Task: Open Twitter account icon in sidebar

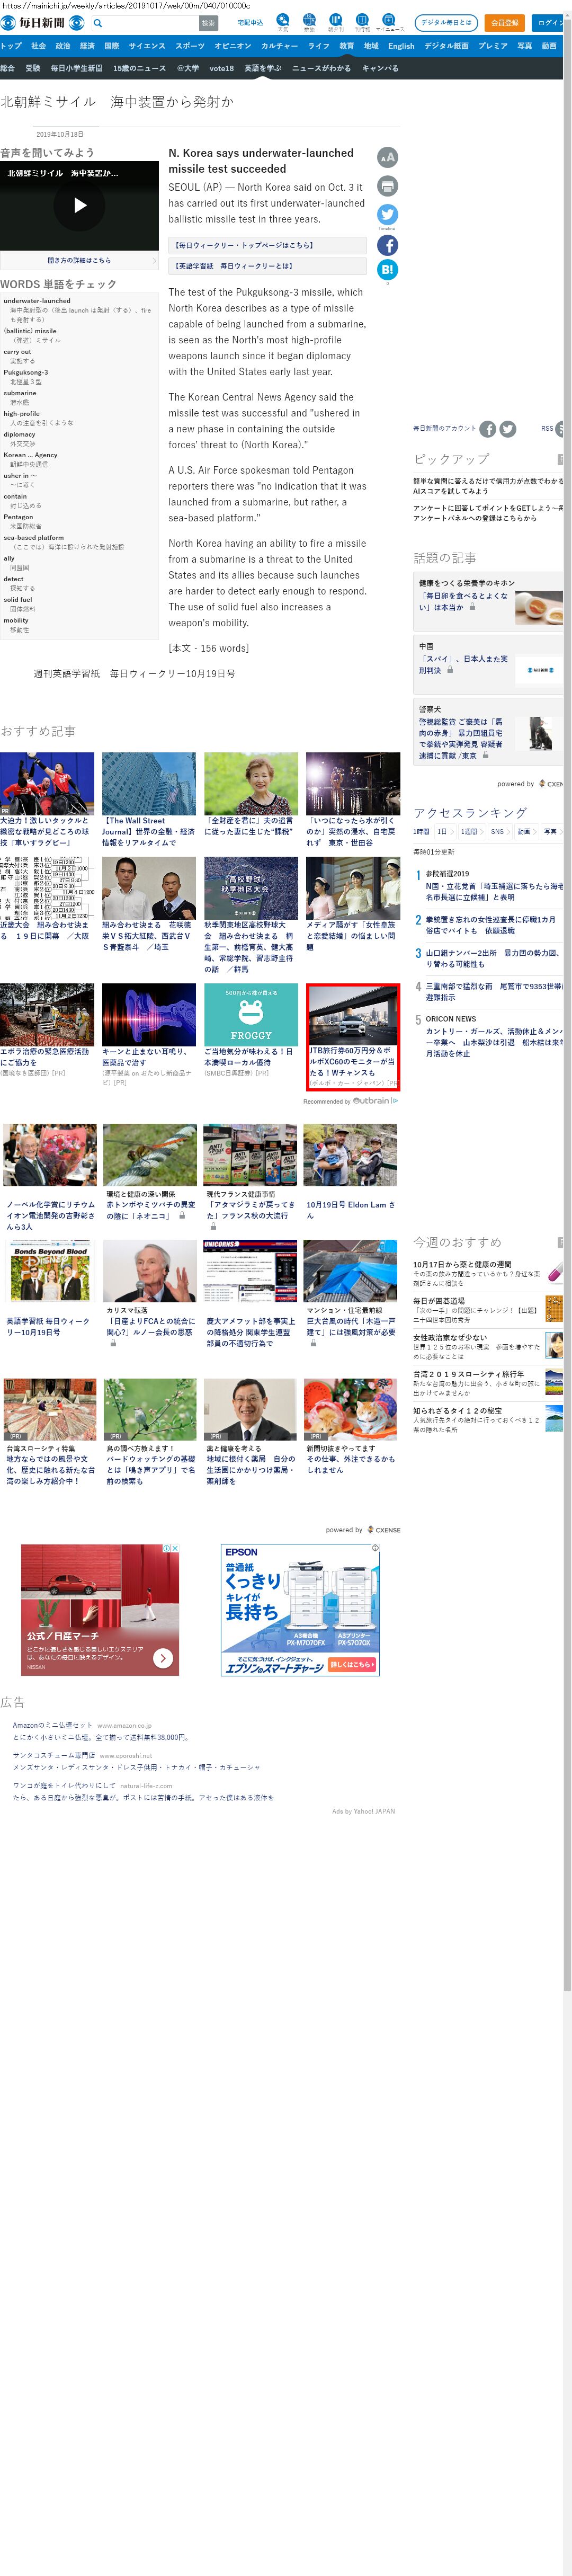Action: 508,429
